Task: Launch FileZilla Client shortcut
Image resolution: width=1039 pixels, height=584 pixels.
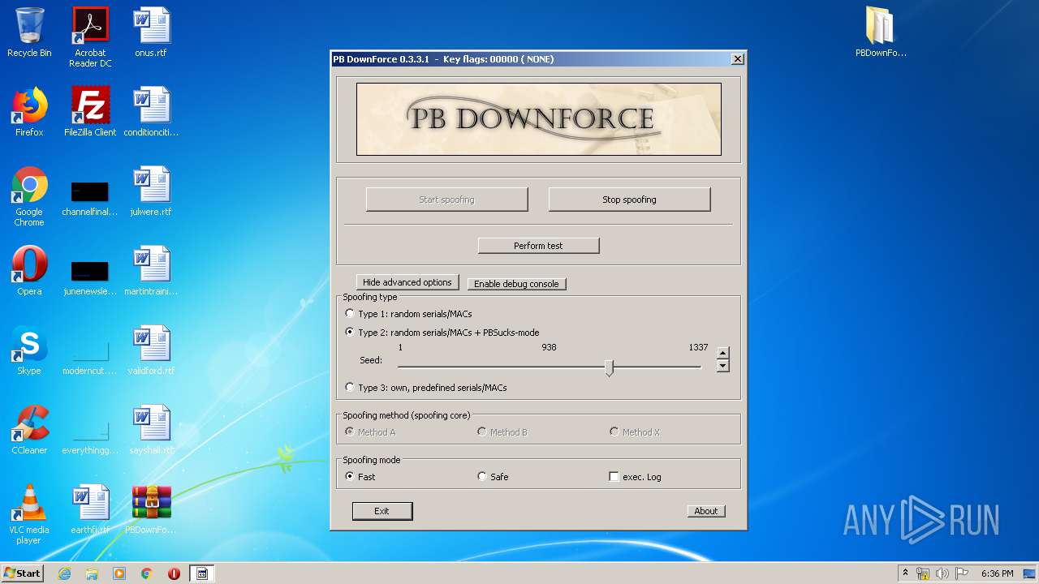Action: coord(90,112)
